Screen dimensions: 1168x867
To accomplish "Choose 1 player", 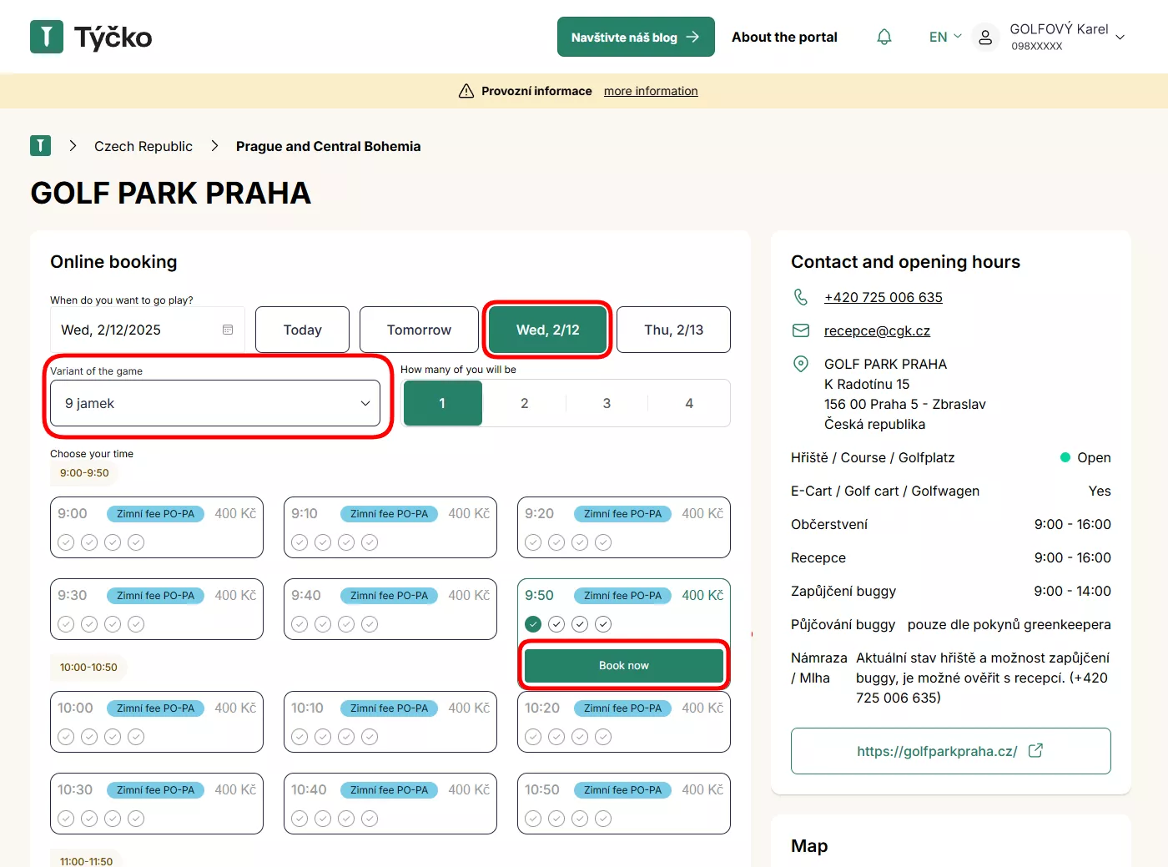I will coord(442,403).
